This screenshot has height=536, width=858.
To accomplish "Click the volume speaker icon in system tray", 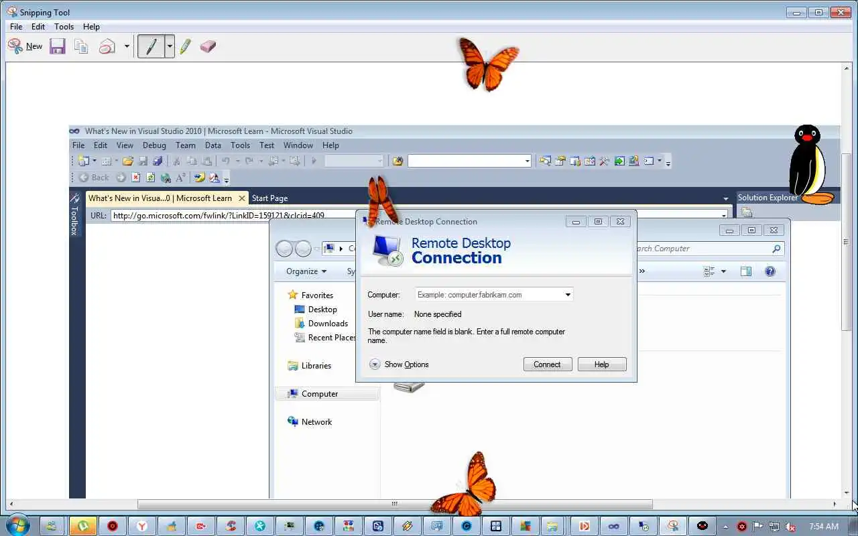I will click(790, 526).
